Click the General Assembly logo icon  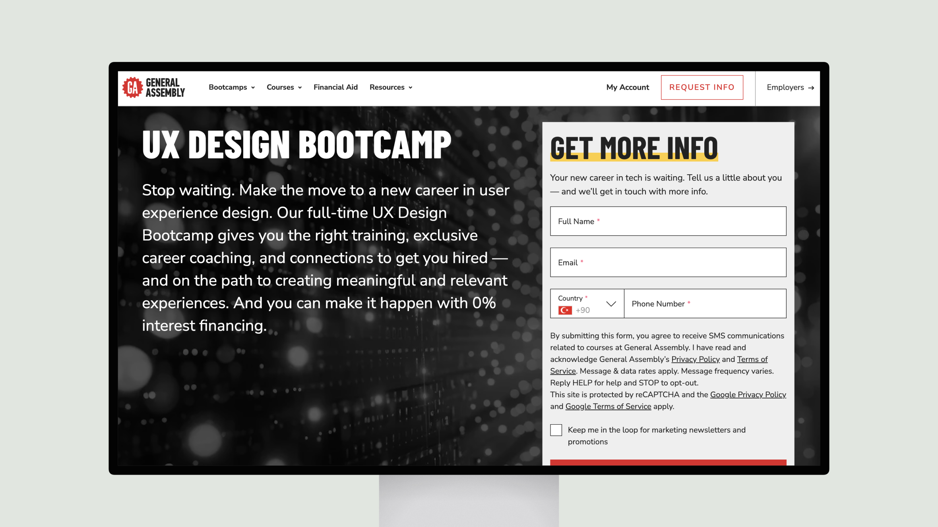coord(133,87)
